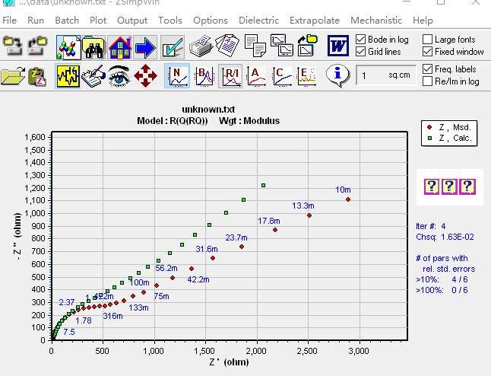The width and height of the screenshot is (491, 376).
Task: Uncheck the Bode in log checkbox
Action: [361, 39]
